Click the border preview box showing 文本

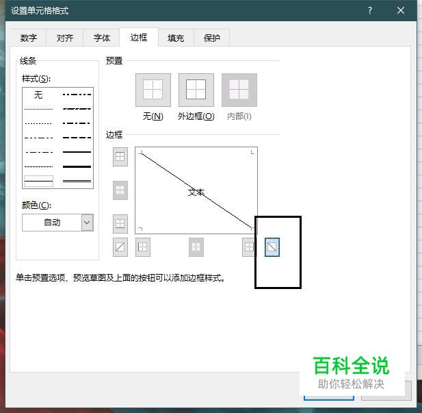click(196, 190)
